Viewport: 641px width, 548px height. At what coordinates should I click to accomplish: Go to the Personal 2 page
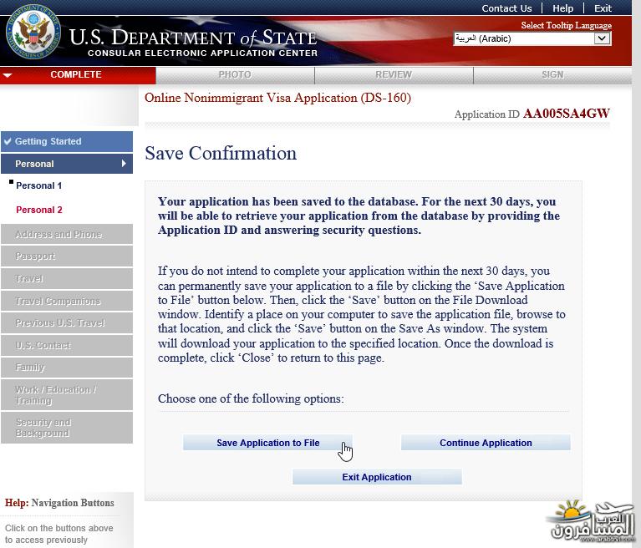[39, 210]
